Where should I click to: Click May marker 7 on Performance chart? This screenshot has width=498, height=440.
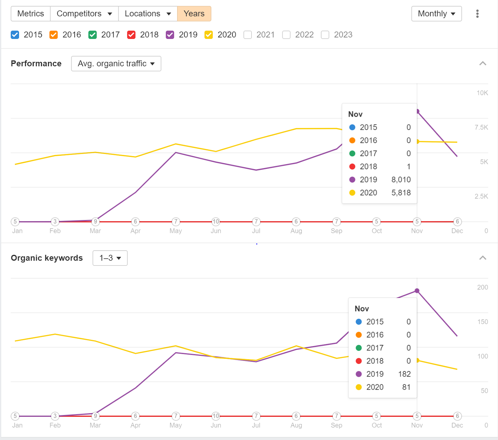[x=176, y=222]
